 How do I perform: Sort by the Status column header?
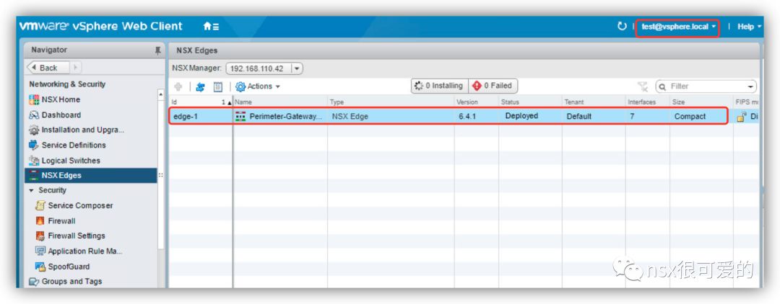coord(530,102)
